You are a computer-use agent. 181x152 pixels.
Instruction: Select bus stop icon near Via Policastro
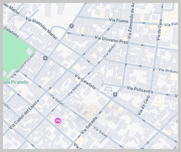pos(115,94)
